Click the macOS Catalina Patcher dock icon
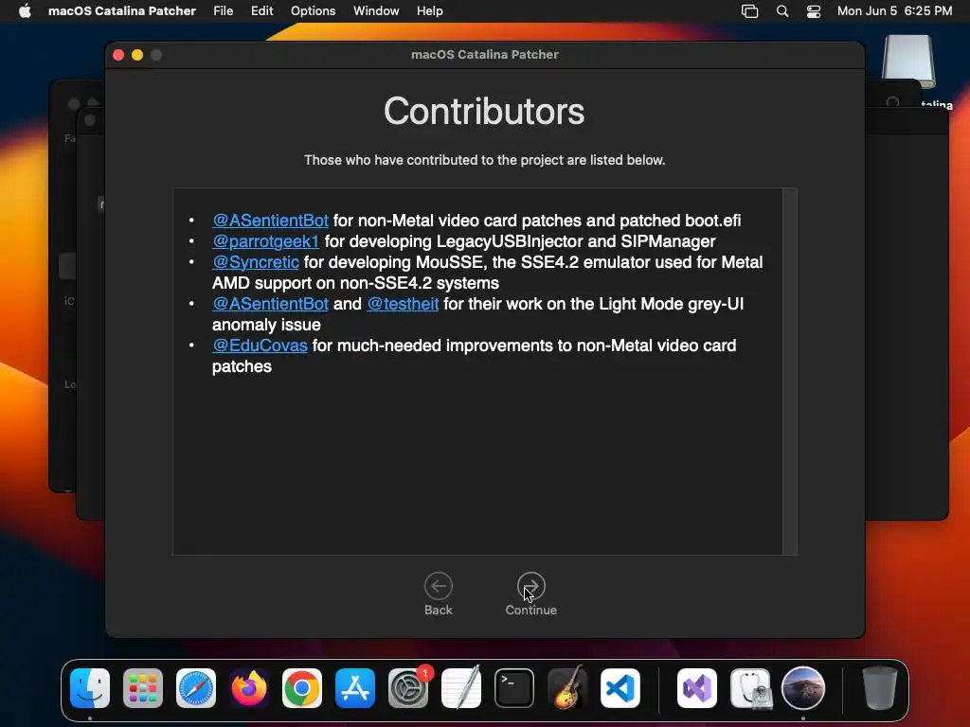This screenshot has height=727, width=970. point(803,688)
